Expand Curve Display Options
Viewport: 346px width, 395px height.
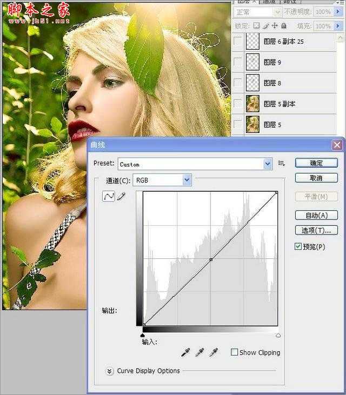pos(109,371)
